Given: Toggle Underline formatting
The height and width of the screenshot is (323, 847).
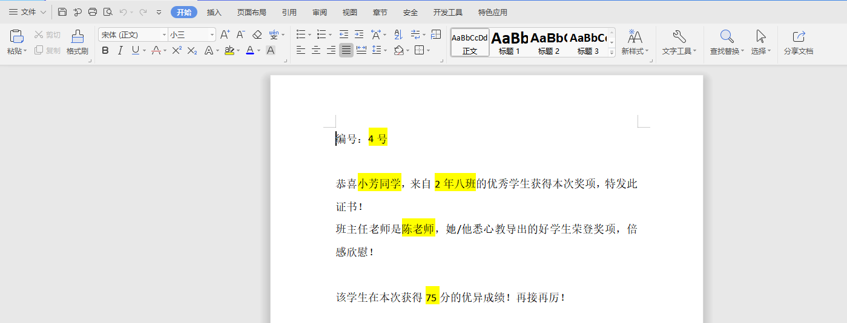Looking at the screenshot, I should point(135,51).
